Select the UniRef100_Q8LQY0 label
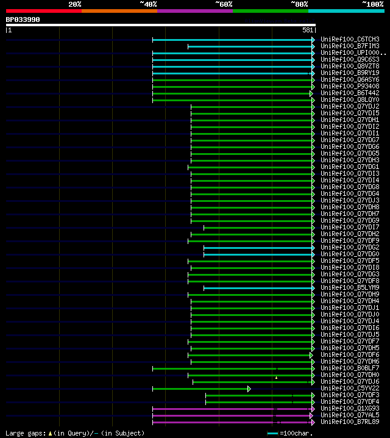Viewport: 390px width, 438px height. [350, 99]
